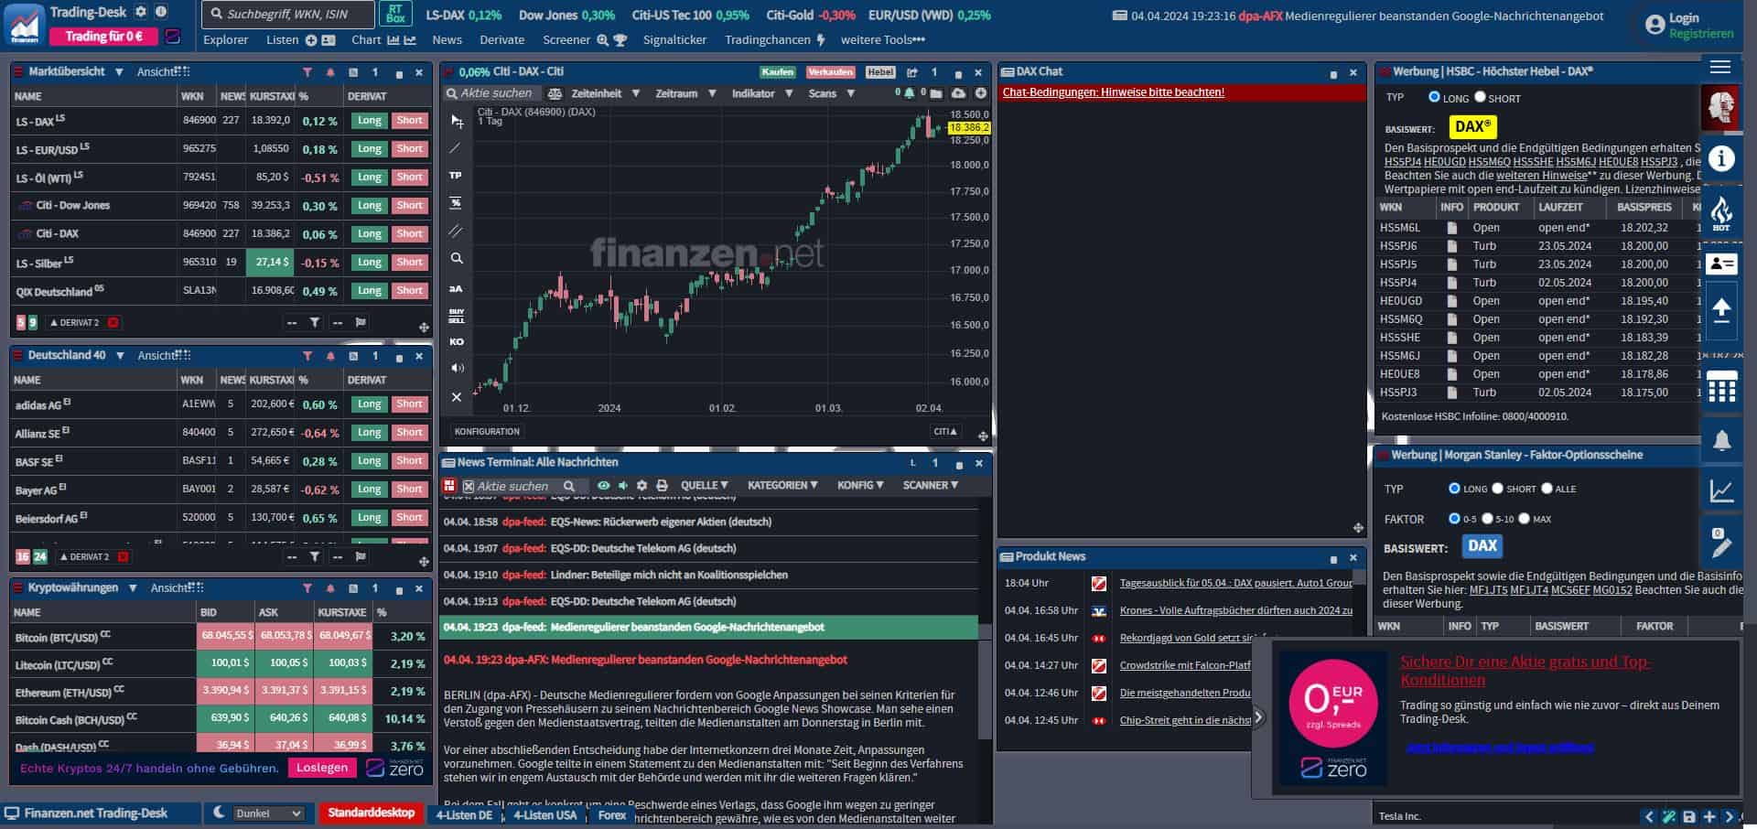Click the printer icon in News Terminal

pyautogui.click(x=662, y=486)
